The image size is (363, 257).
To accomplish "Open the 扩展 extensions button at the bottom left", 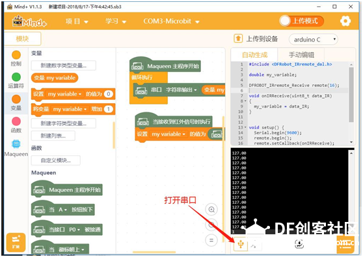I will 16,242.
